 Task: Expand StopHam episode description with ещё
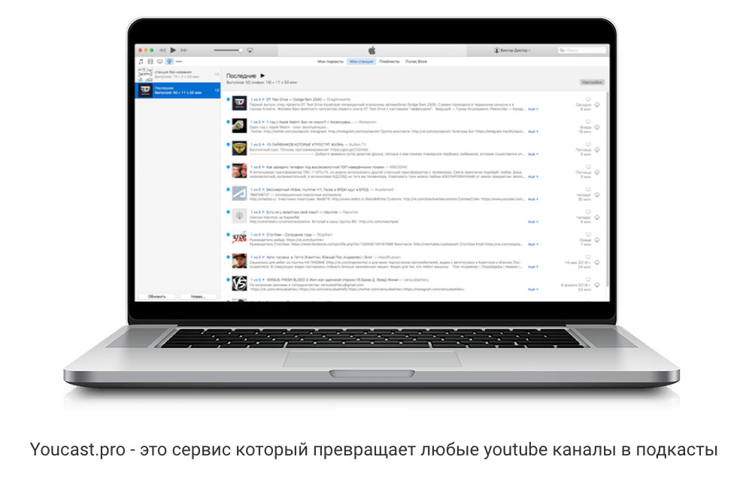click(533, 244)
